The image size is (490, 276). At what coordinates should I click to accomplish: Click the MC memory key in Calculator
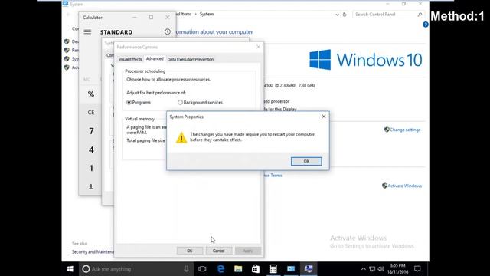tap(87, 79)
